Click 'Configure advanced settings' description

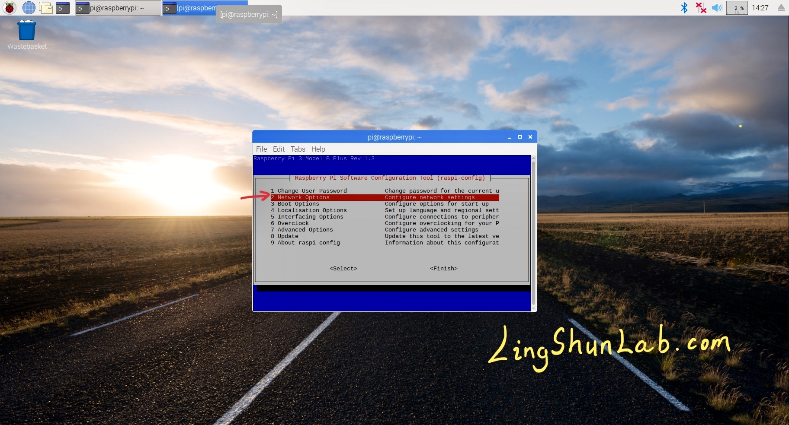click(x=432, y=230)
